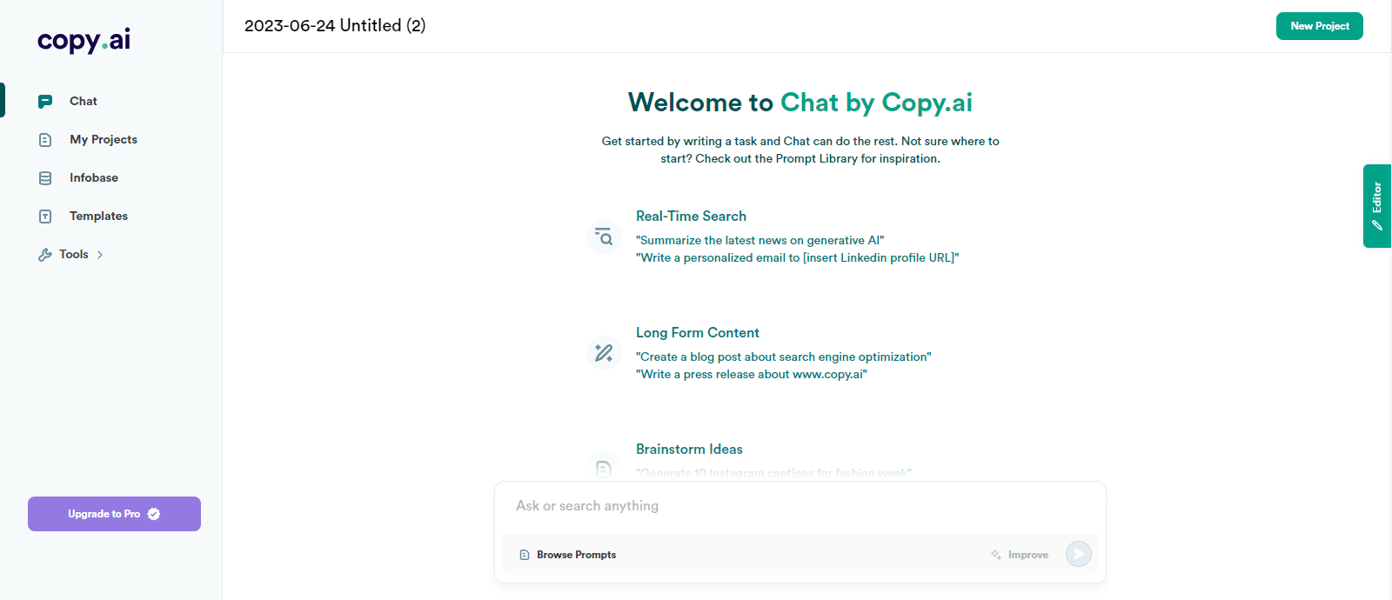
Task: Go to the Infobase section
Action: pyautogui.click(x=94, y=178)
